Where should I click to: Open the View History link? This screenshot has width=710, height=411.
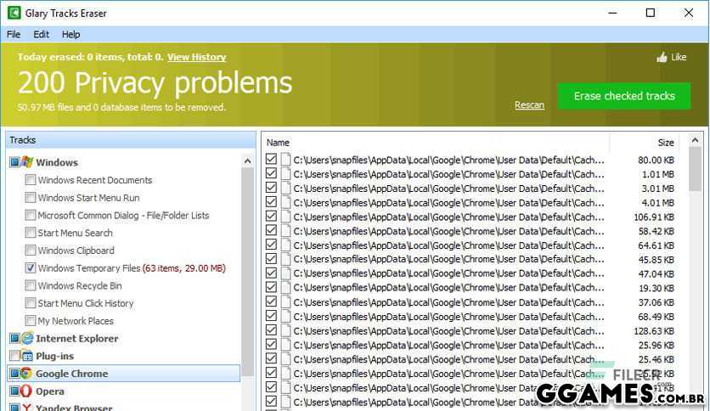pos(196,57)
